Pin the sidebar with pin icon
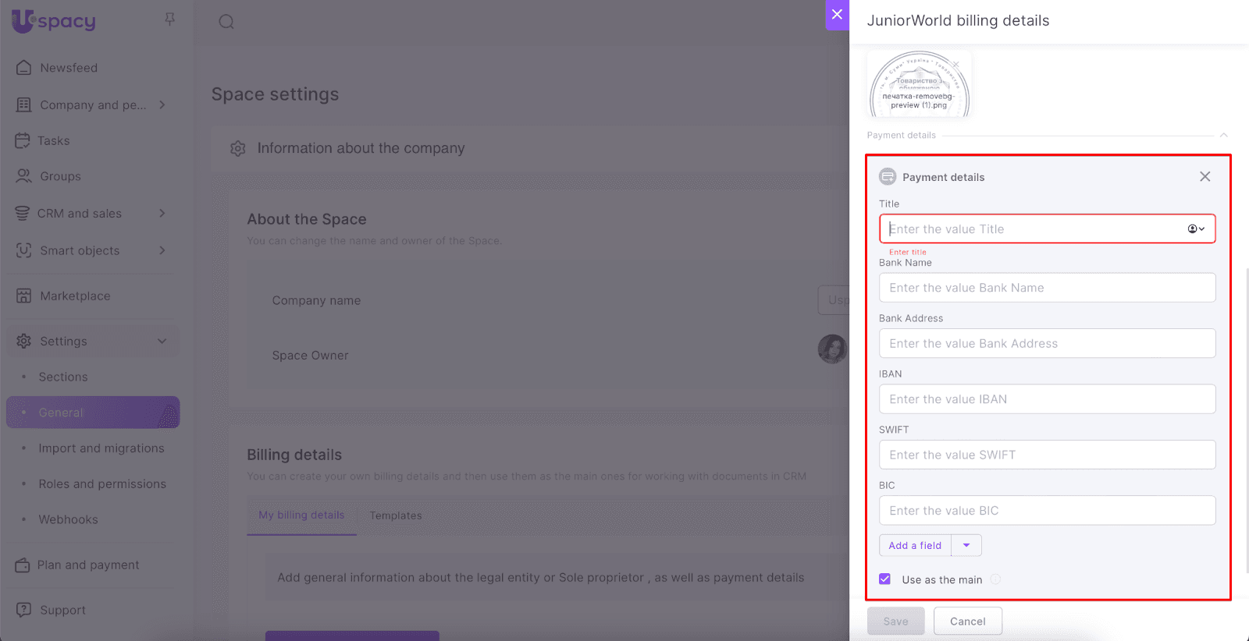 point(169,19)
